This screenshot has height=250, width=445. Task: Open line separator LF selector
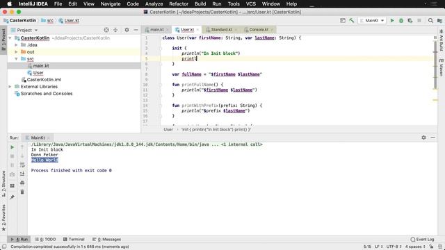click(x=379, y=247)
